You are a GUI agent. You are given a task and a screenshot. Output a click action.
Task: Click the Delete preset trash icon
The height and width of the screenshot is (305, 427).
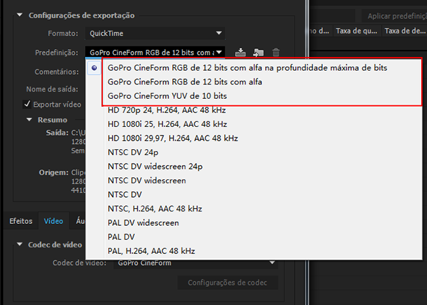point(276,52)
